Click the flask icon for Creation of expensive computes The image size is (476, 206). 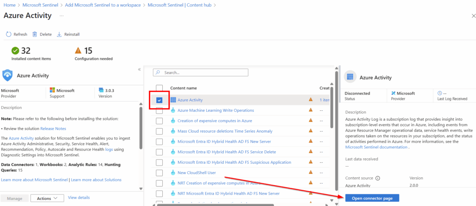173,121
